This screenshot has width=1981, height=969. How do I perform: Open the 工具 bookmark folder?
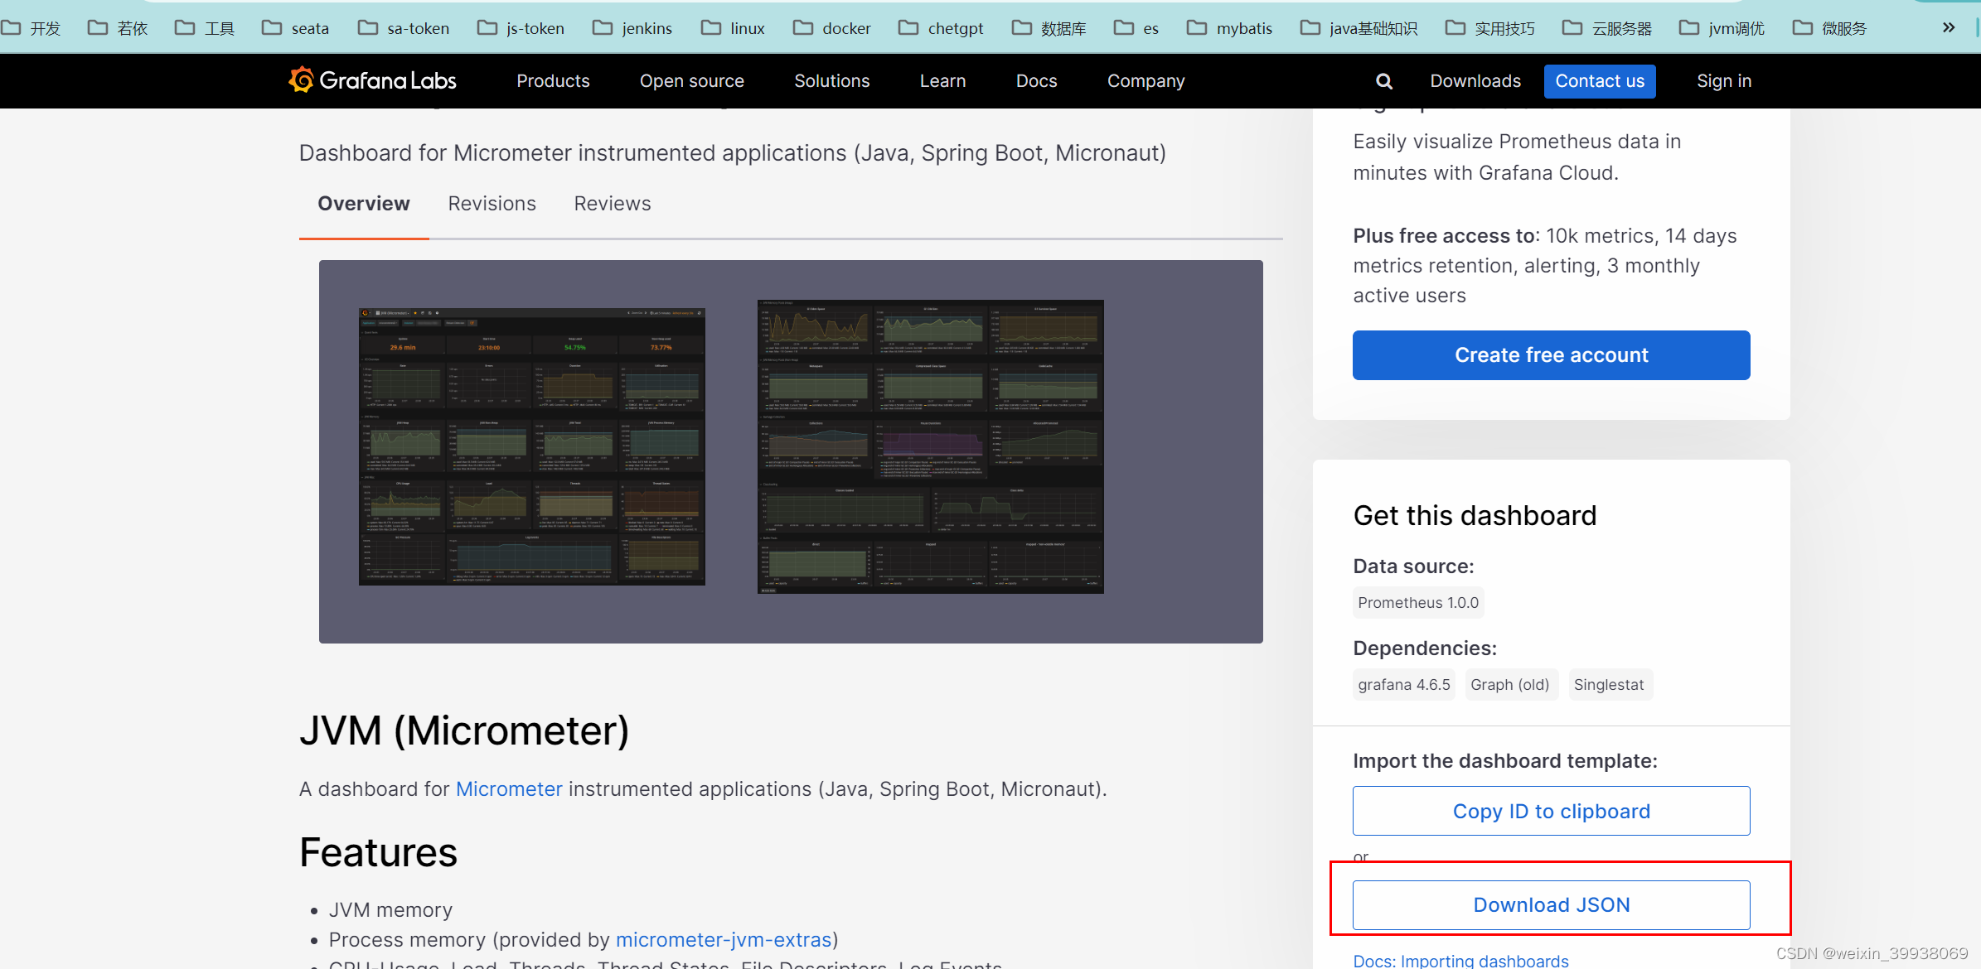[x=205, y=28]
